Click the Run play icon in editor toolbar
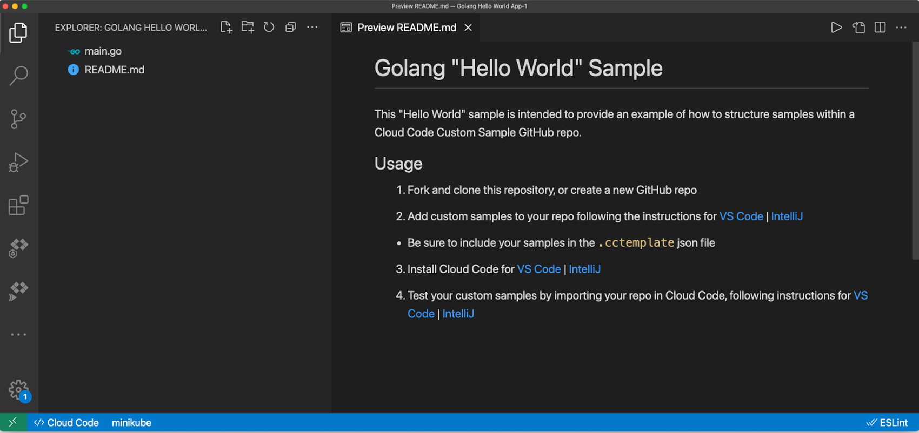Screen dimensions: 919x433 click(836, 28)
